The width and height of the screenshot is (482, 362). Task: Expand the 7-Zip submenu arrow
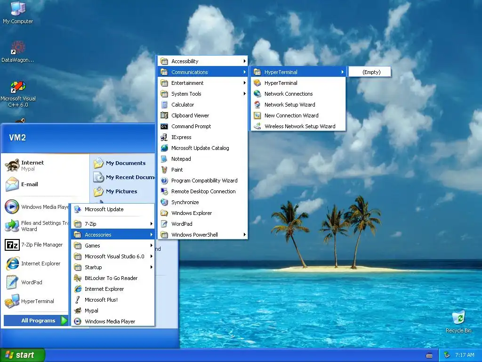[x=151, y=224]
